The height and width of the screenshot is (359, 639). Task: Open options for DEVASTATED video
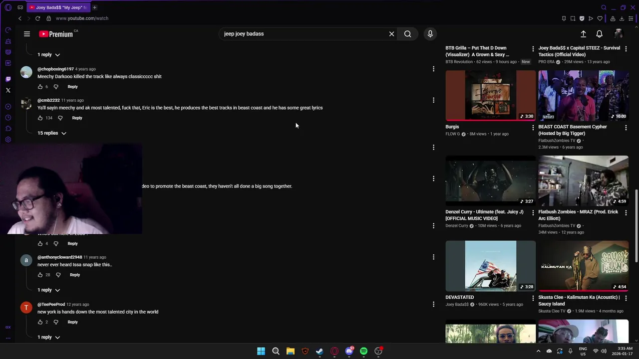point(533,298)
